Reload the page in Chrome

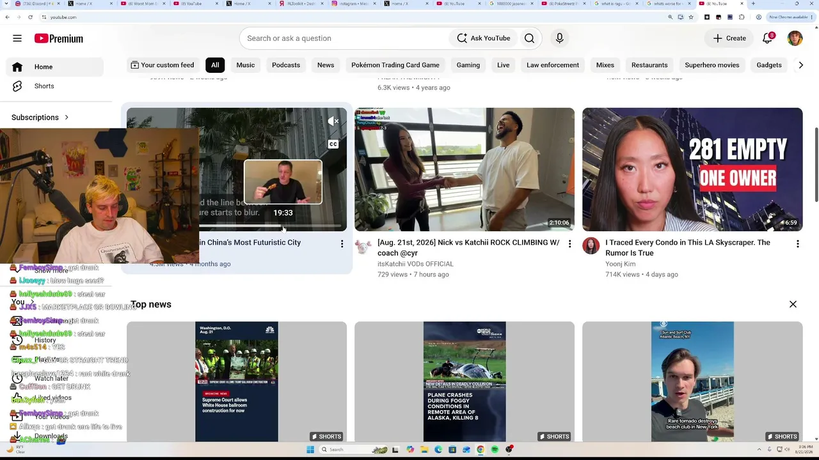30,17
